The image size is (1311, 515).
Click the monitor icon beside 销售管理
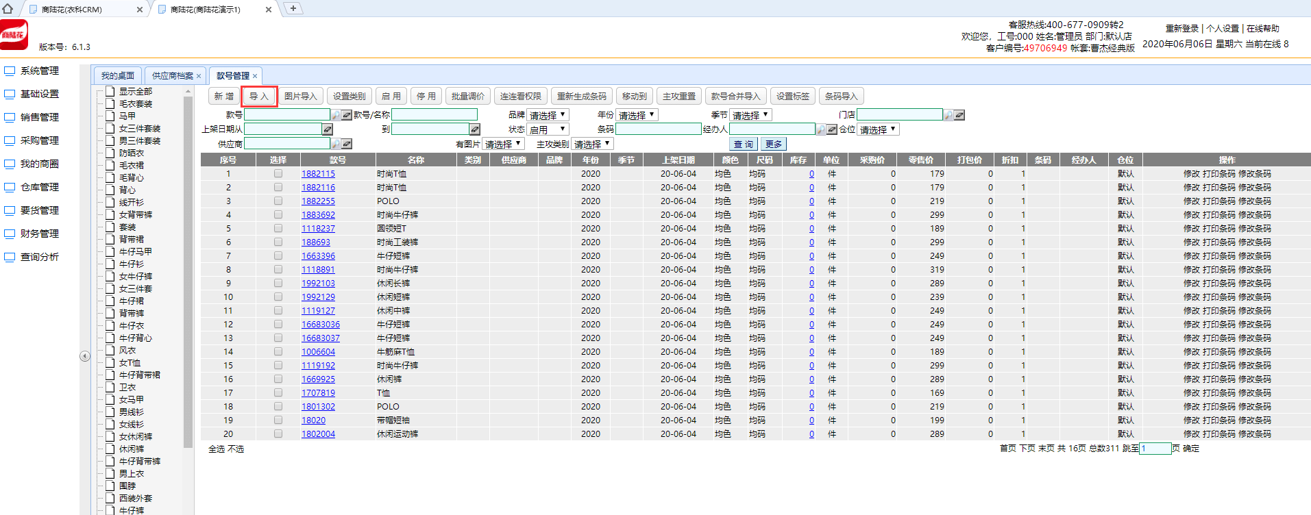coord(10,118)
